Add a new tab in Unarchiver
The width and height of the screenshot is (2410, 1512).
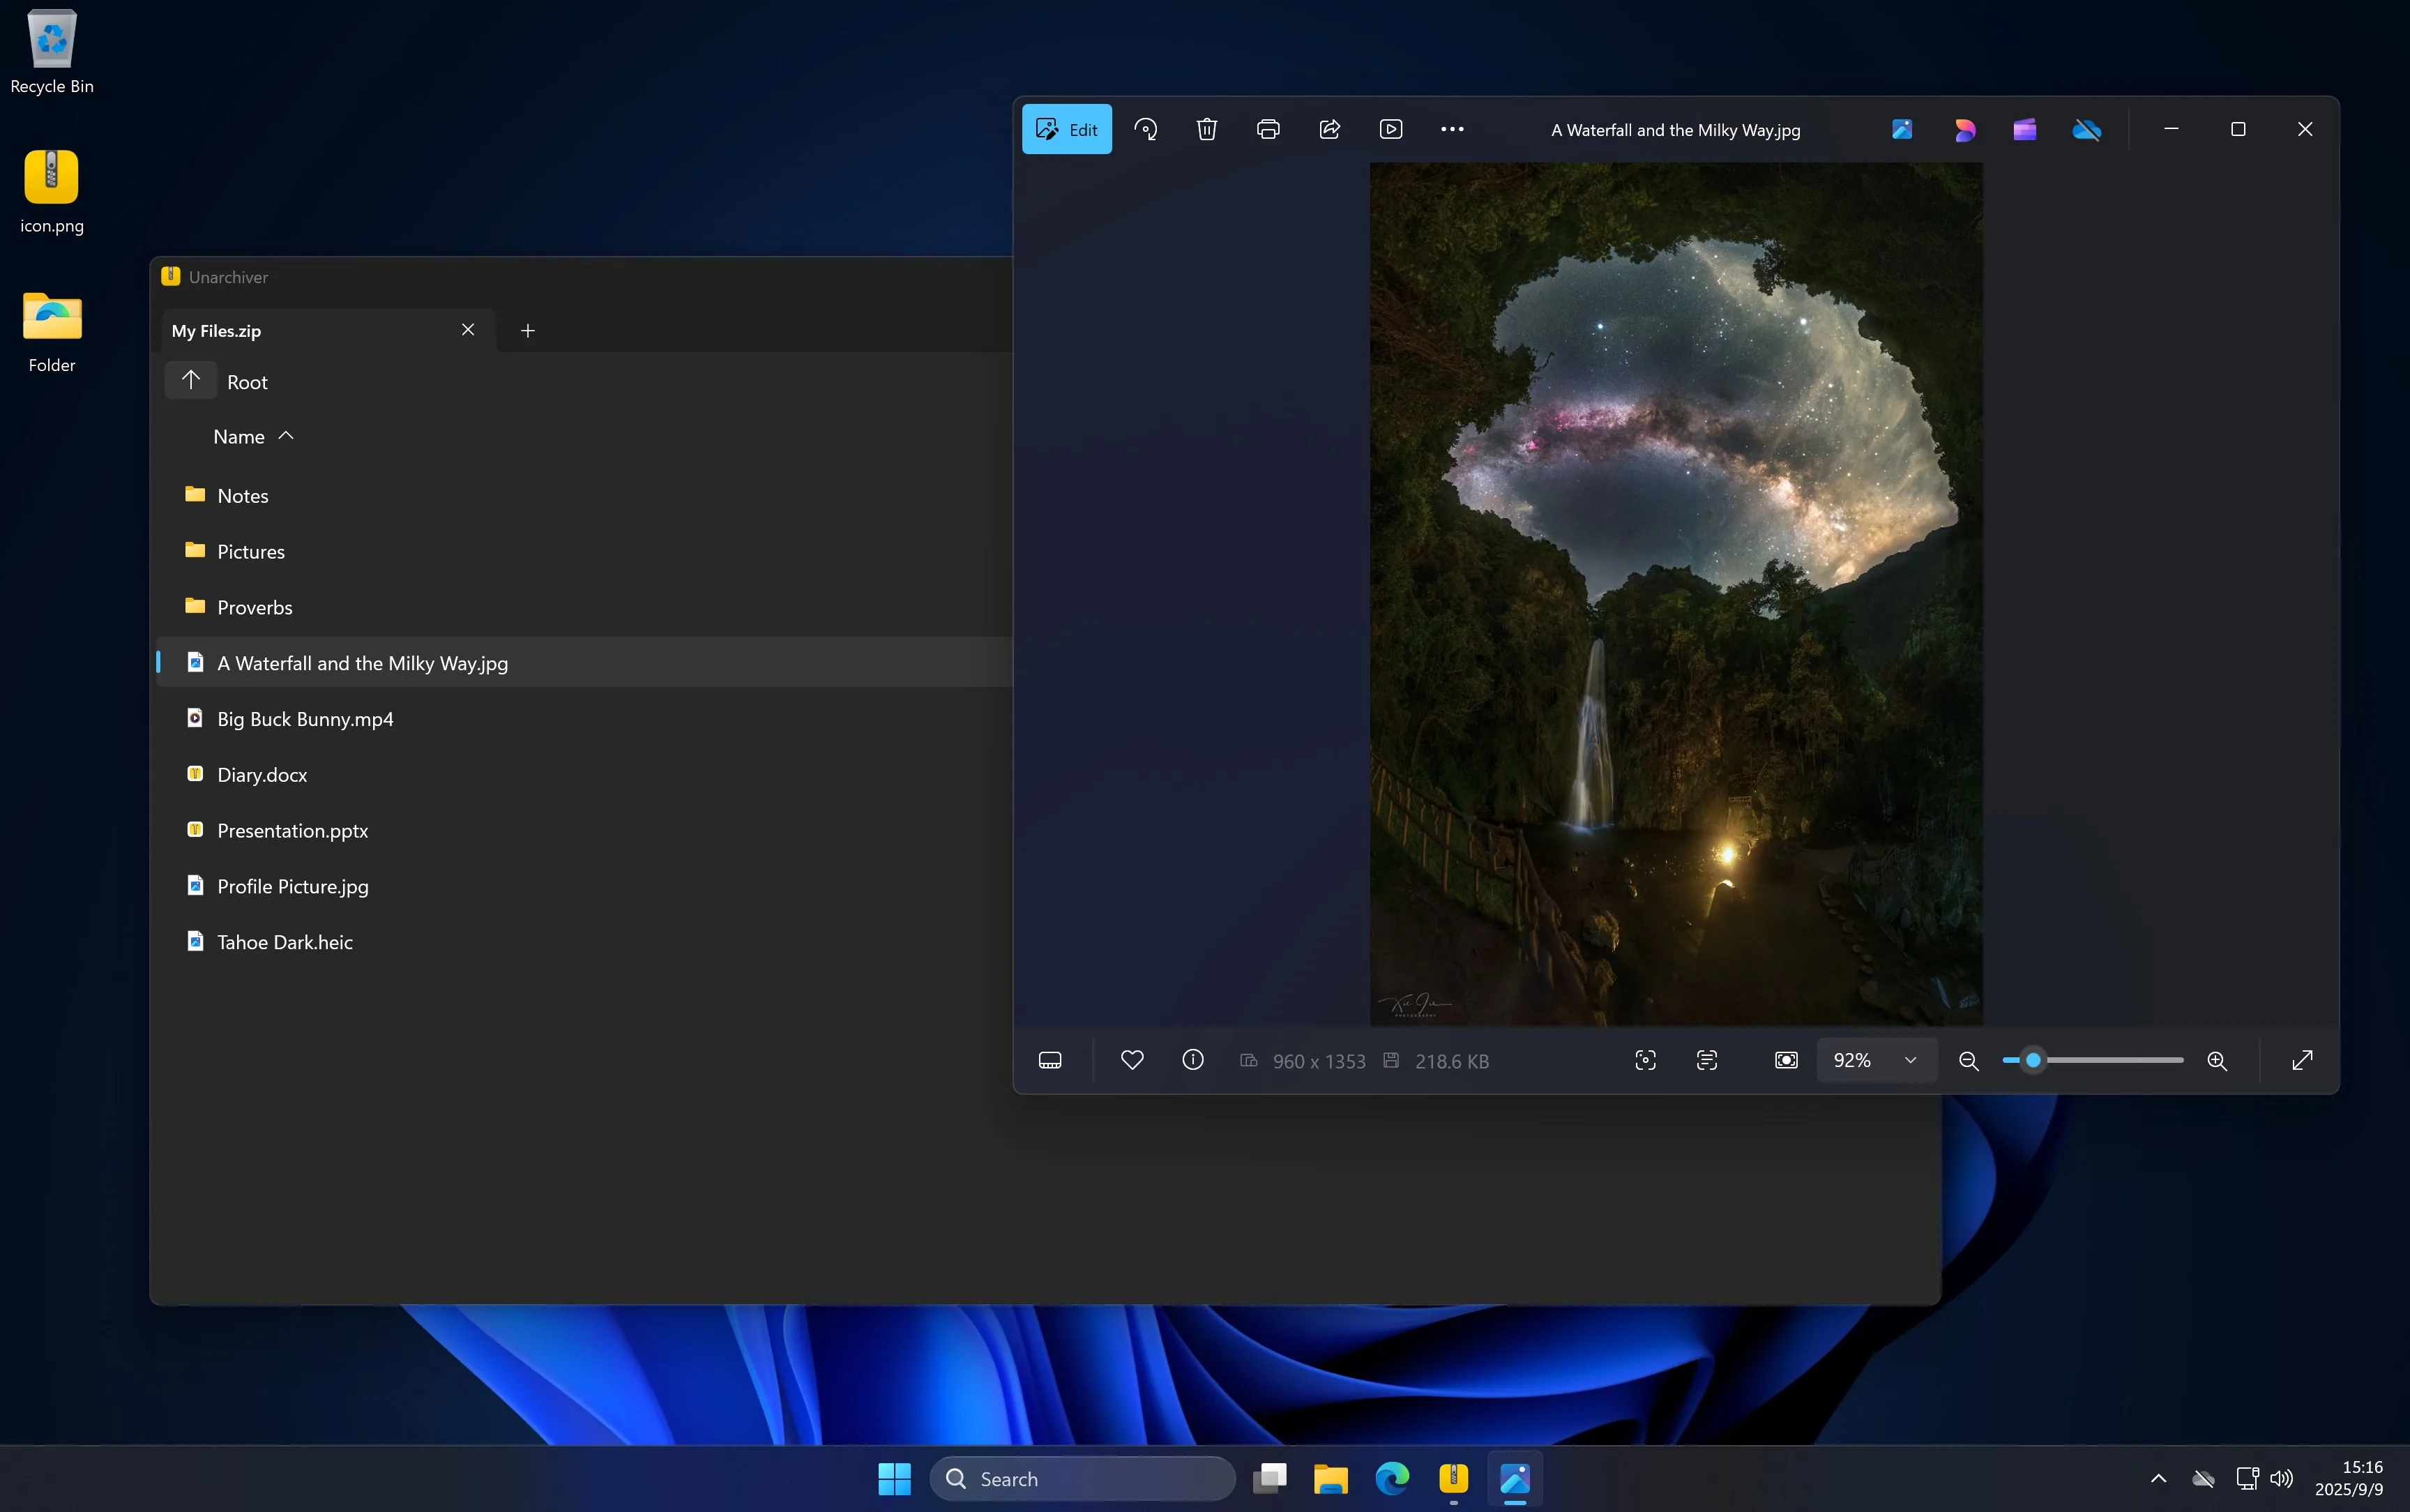click(528, 330)
